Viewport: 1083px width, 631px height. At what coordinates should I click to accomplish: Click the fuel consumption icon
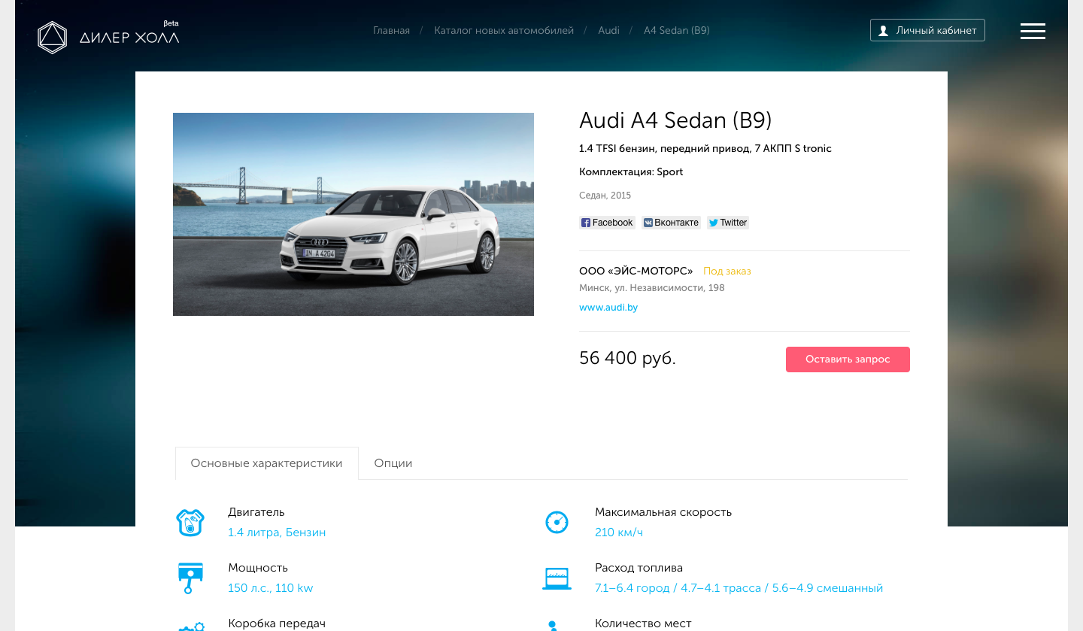pyautogui.click(x=557, y=578)
